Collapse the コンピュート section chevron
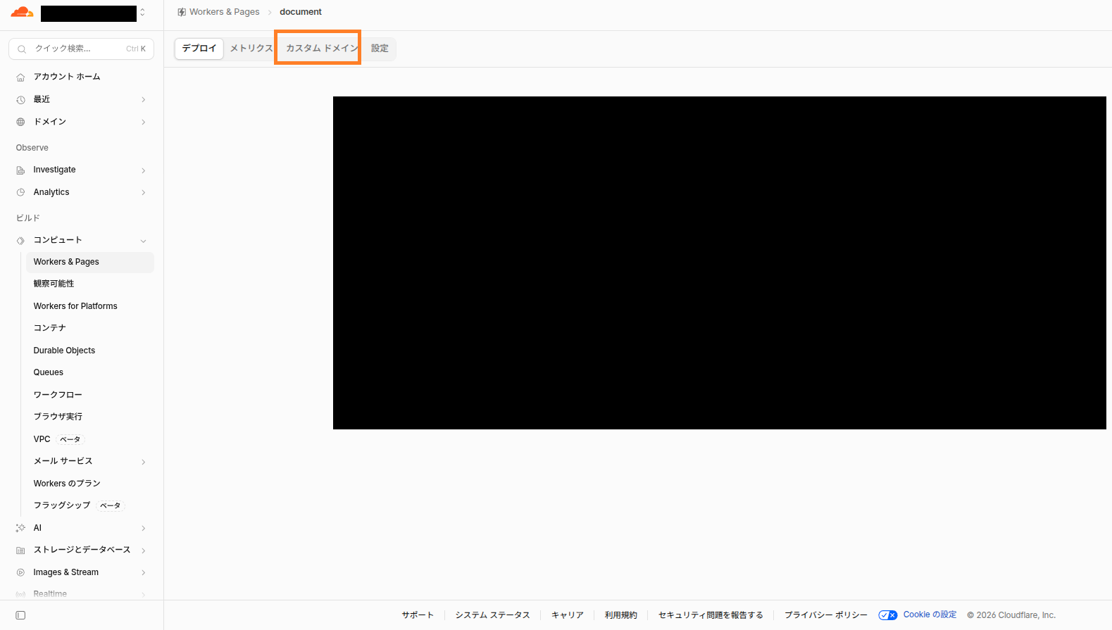This screenshot has height=630, width=1112. pos(144,241)
